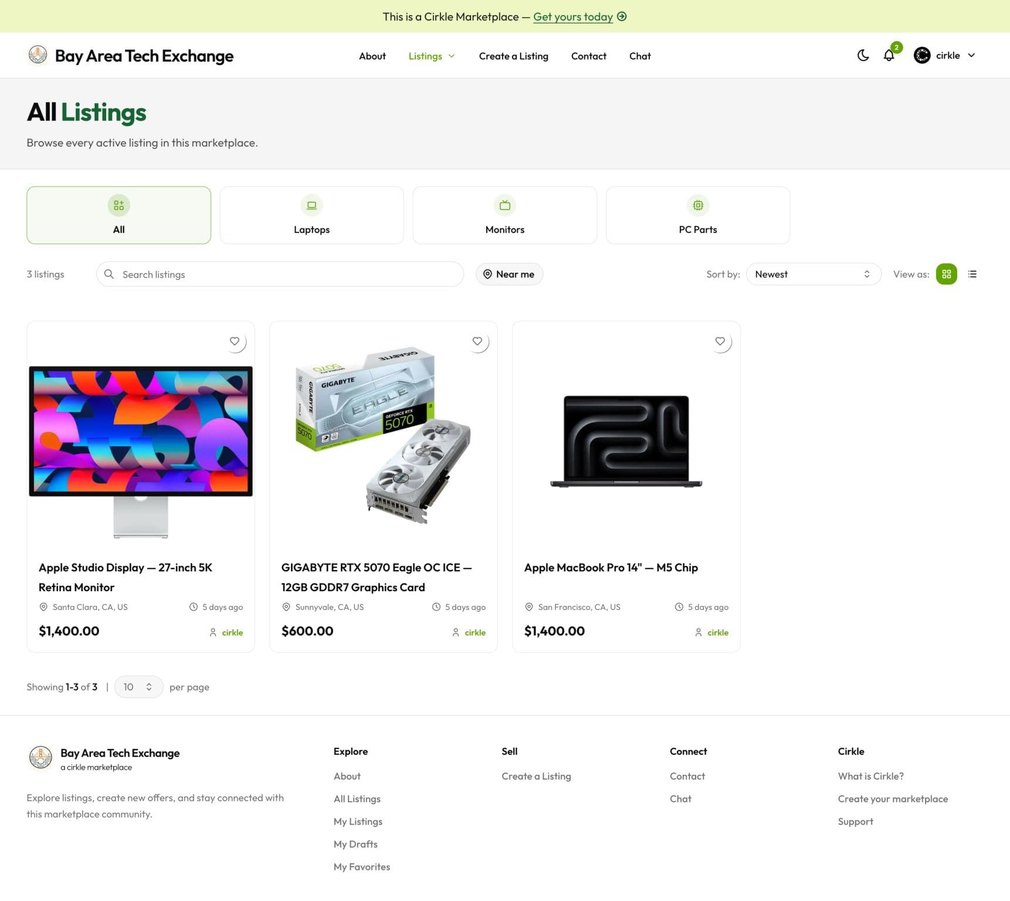
Task: Expand the cirkle account menu chevron
Action: tap(971, 55)
